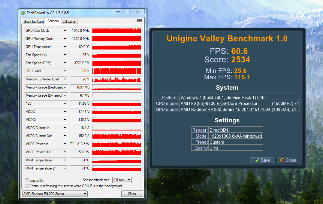Click the camera screenshot icon in GPU-Z
This screenshot has height=204, width=323.
tap(140, 20)
